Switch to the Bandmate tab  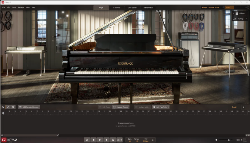click(x=148, y=8)
